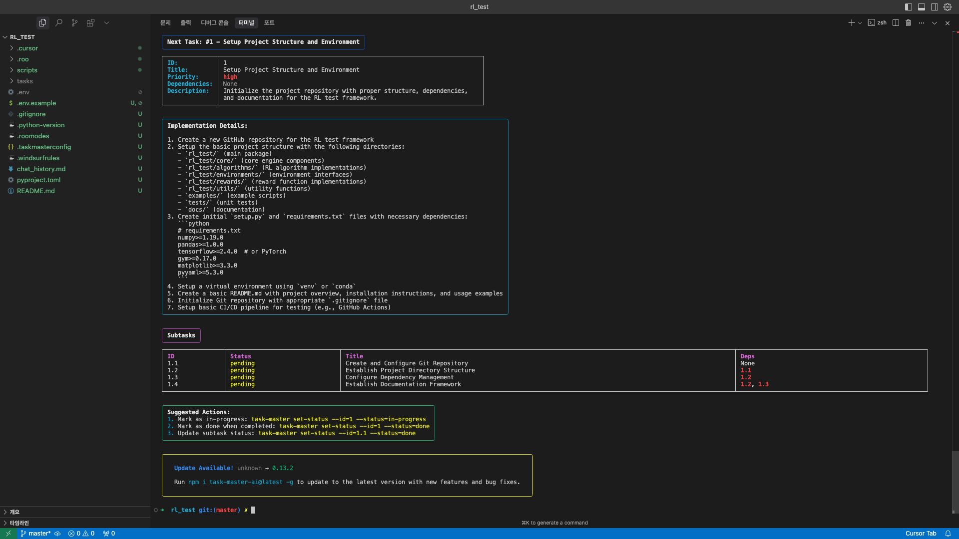Expand the .cursor folder
Viewport: 959px width, 539px height.
point(75,48)
